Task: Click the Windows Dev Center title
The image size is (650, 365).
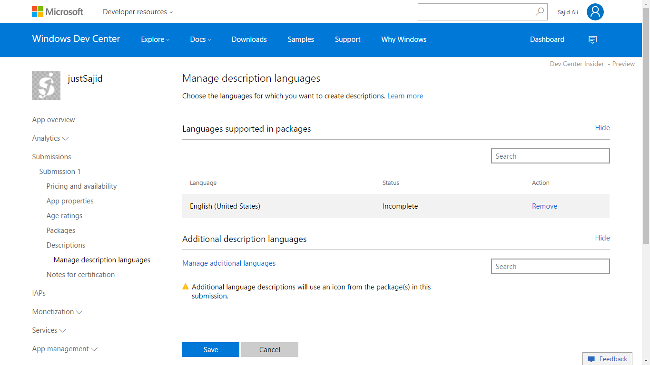Action: 76,39
